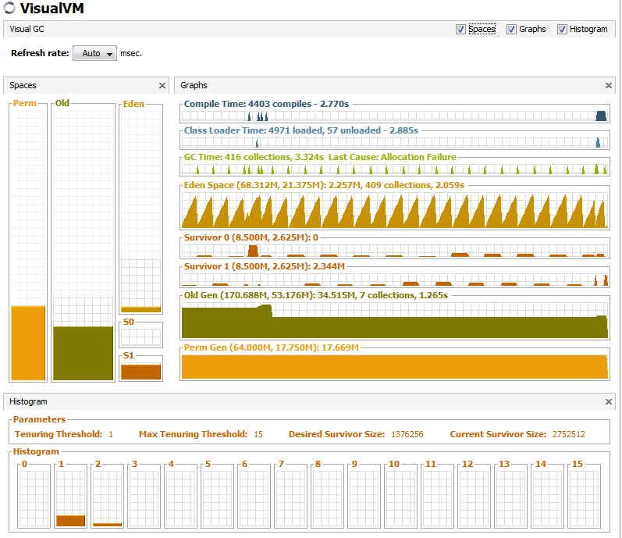Click the VisualVM logo icon
The height and width of the screenshot is (538, 622).
[9, 8]
